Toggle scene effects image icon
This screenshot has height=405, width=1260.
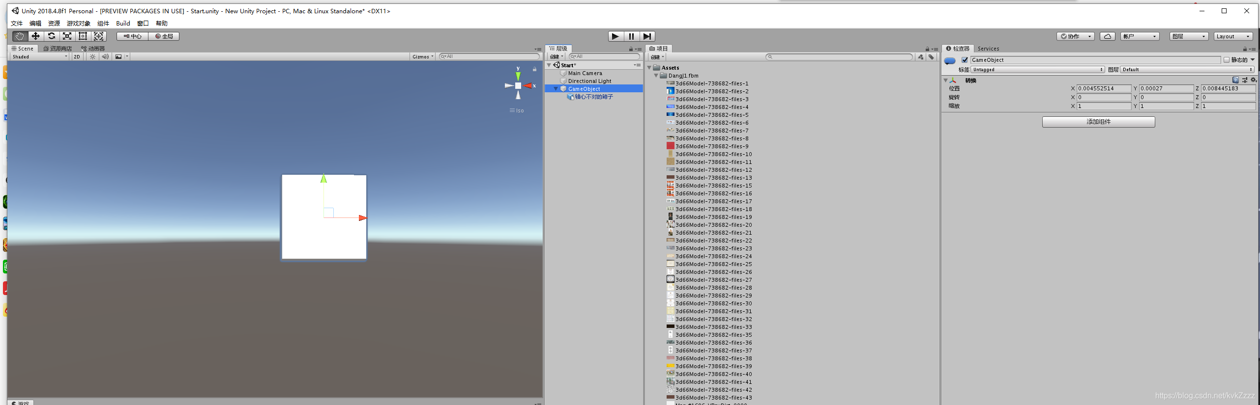point(118,56)
